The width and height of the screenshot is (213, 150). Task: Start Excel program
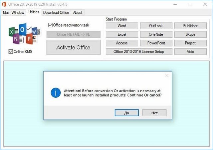coord(122,34)
